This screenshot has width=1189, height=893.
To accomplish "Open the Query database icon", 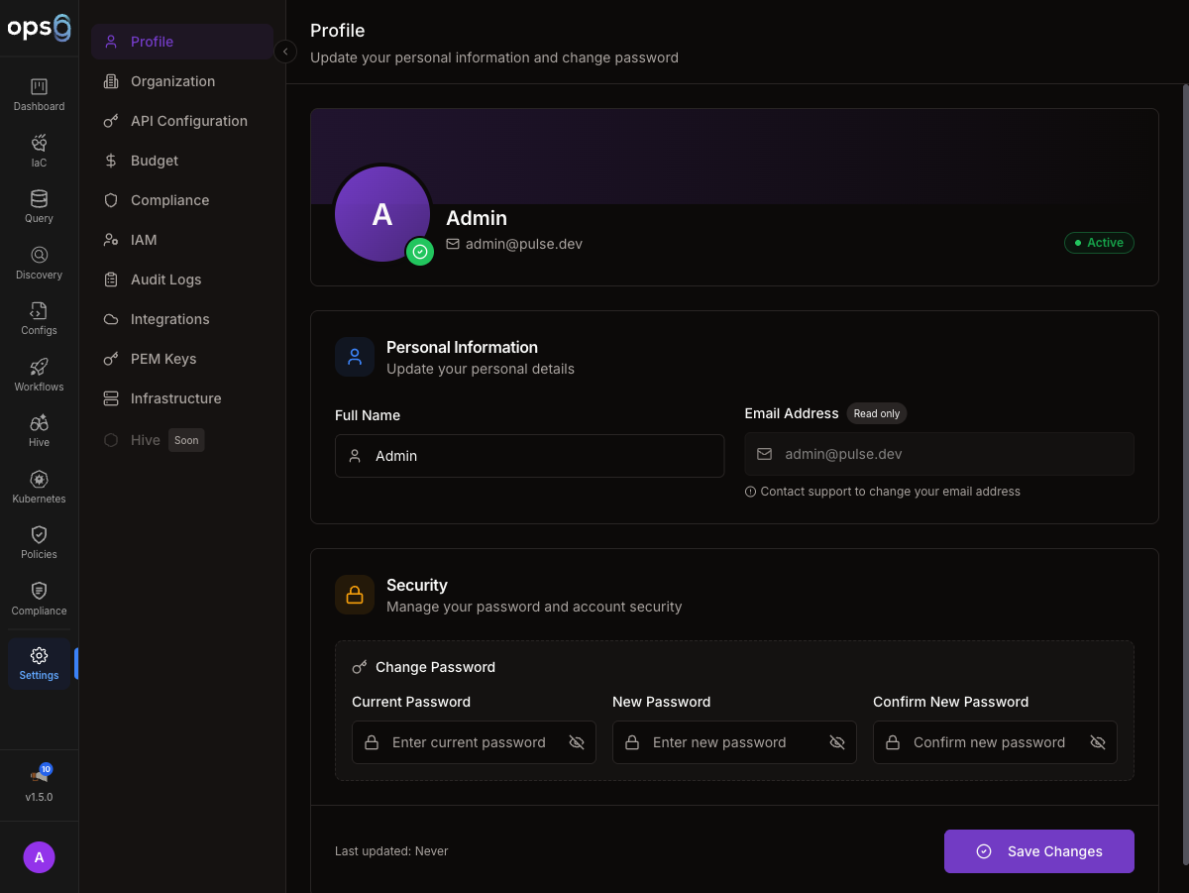I will (x=39, y=199).
